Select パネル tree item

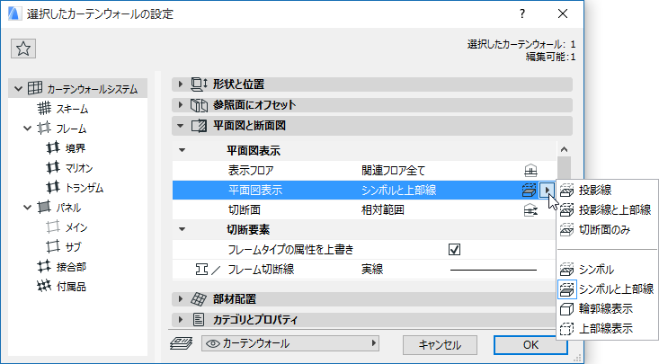coord(68,208)
